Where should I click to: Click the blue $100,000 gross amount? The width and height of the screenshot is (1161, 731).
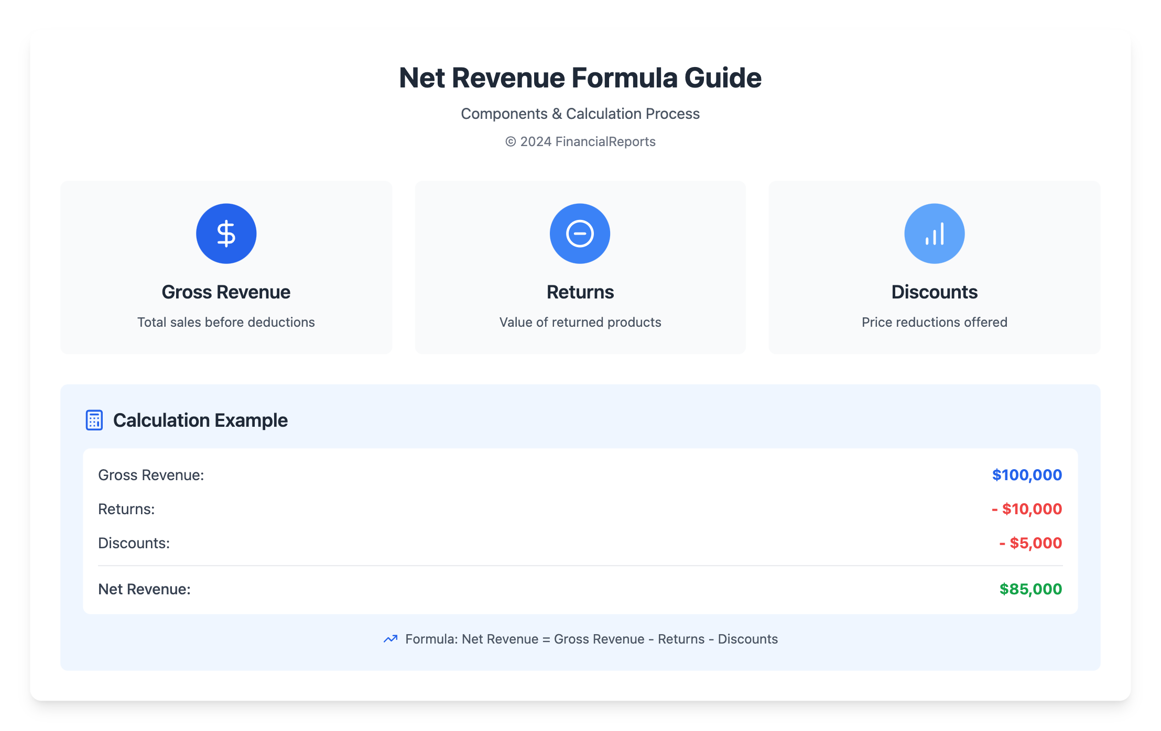coord(1026,475)
